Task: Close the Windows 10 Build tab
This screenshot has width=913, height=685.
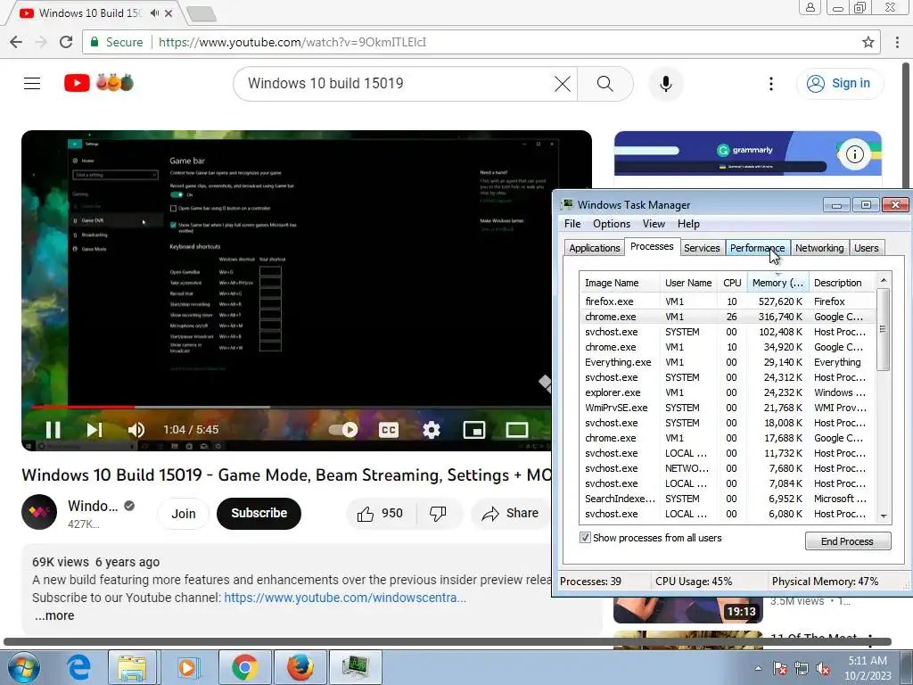Action: [169, 12]
